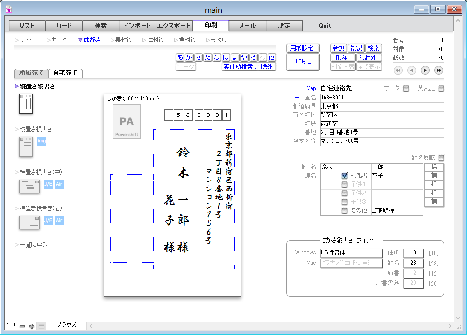
Task: Pick the 横置き横書き(右) envelope layout icon
Action: click(x=29, y=222)
